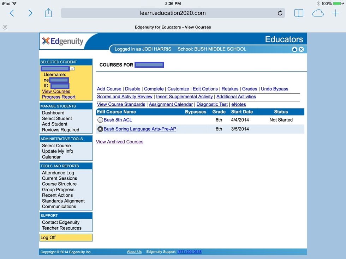The image size is (346, 259).
Task: Open iCloud tabs cloud icon
Action: coord(318,13)
